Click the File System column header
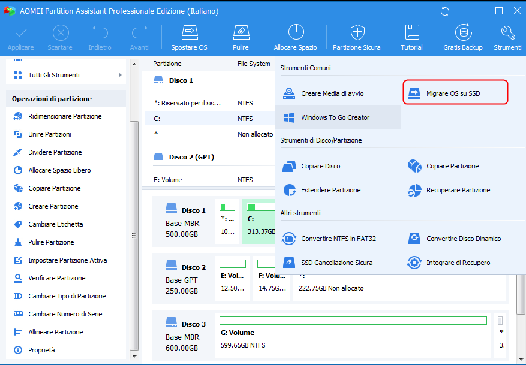Image resolution: width=526 pixels, height=365 pixels. [x=254, y=64]
